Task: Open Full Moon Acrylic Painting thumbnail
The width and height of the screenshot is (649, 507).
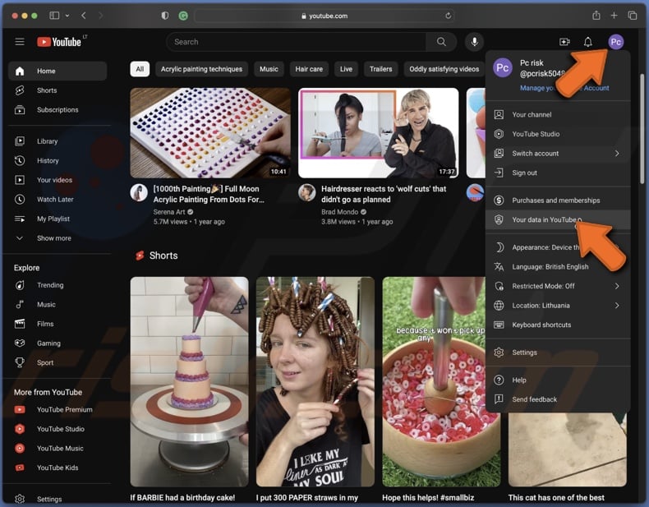Action: click(x=210, y=133)
